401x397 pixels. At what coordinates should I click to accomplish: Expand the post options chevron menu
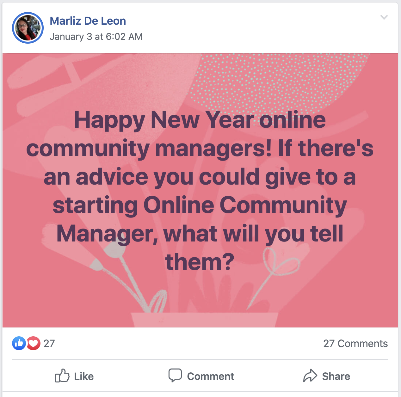coord(384,17)
